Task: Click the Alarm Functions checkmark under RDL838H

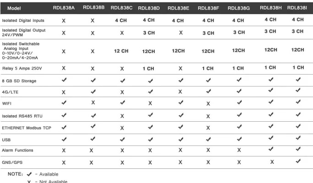Action: tap(270, 149)
